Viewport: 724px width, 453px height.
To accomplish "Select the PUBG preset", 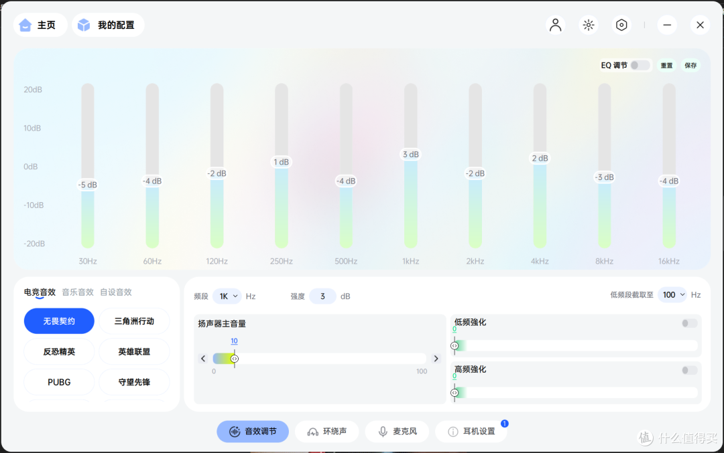I will point(59,382).
